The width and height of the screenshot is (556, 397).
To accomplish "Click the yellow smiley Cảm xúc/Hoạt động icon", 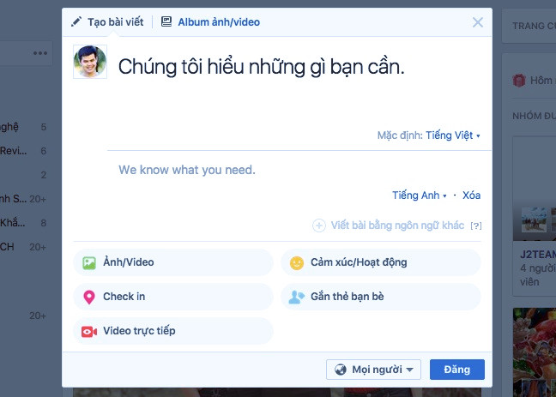I will pos(296,262).
